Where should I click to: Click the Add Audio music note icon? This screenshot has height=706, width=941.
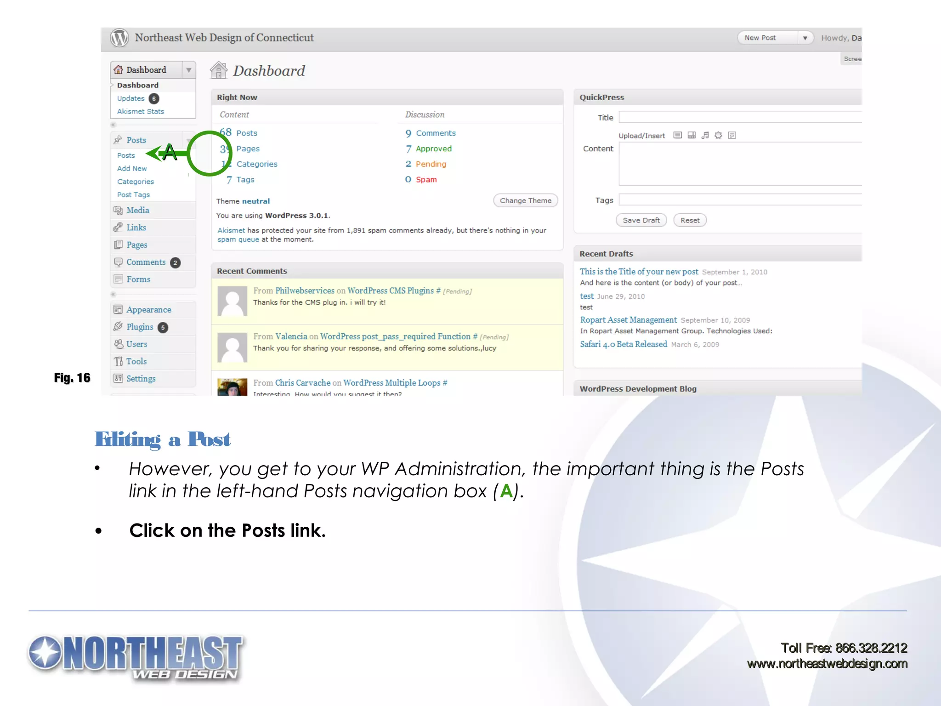coord(705,135)
